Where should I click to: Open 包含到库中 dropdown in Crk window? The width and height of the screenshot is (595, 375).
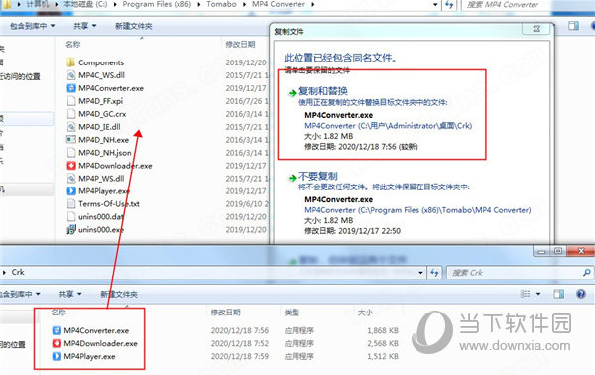tap(19, 295)
